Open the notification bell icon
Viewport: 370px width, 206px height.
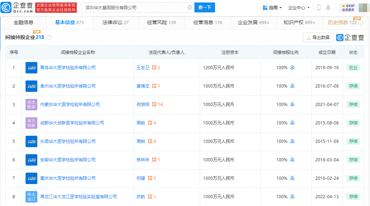328,8
